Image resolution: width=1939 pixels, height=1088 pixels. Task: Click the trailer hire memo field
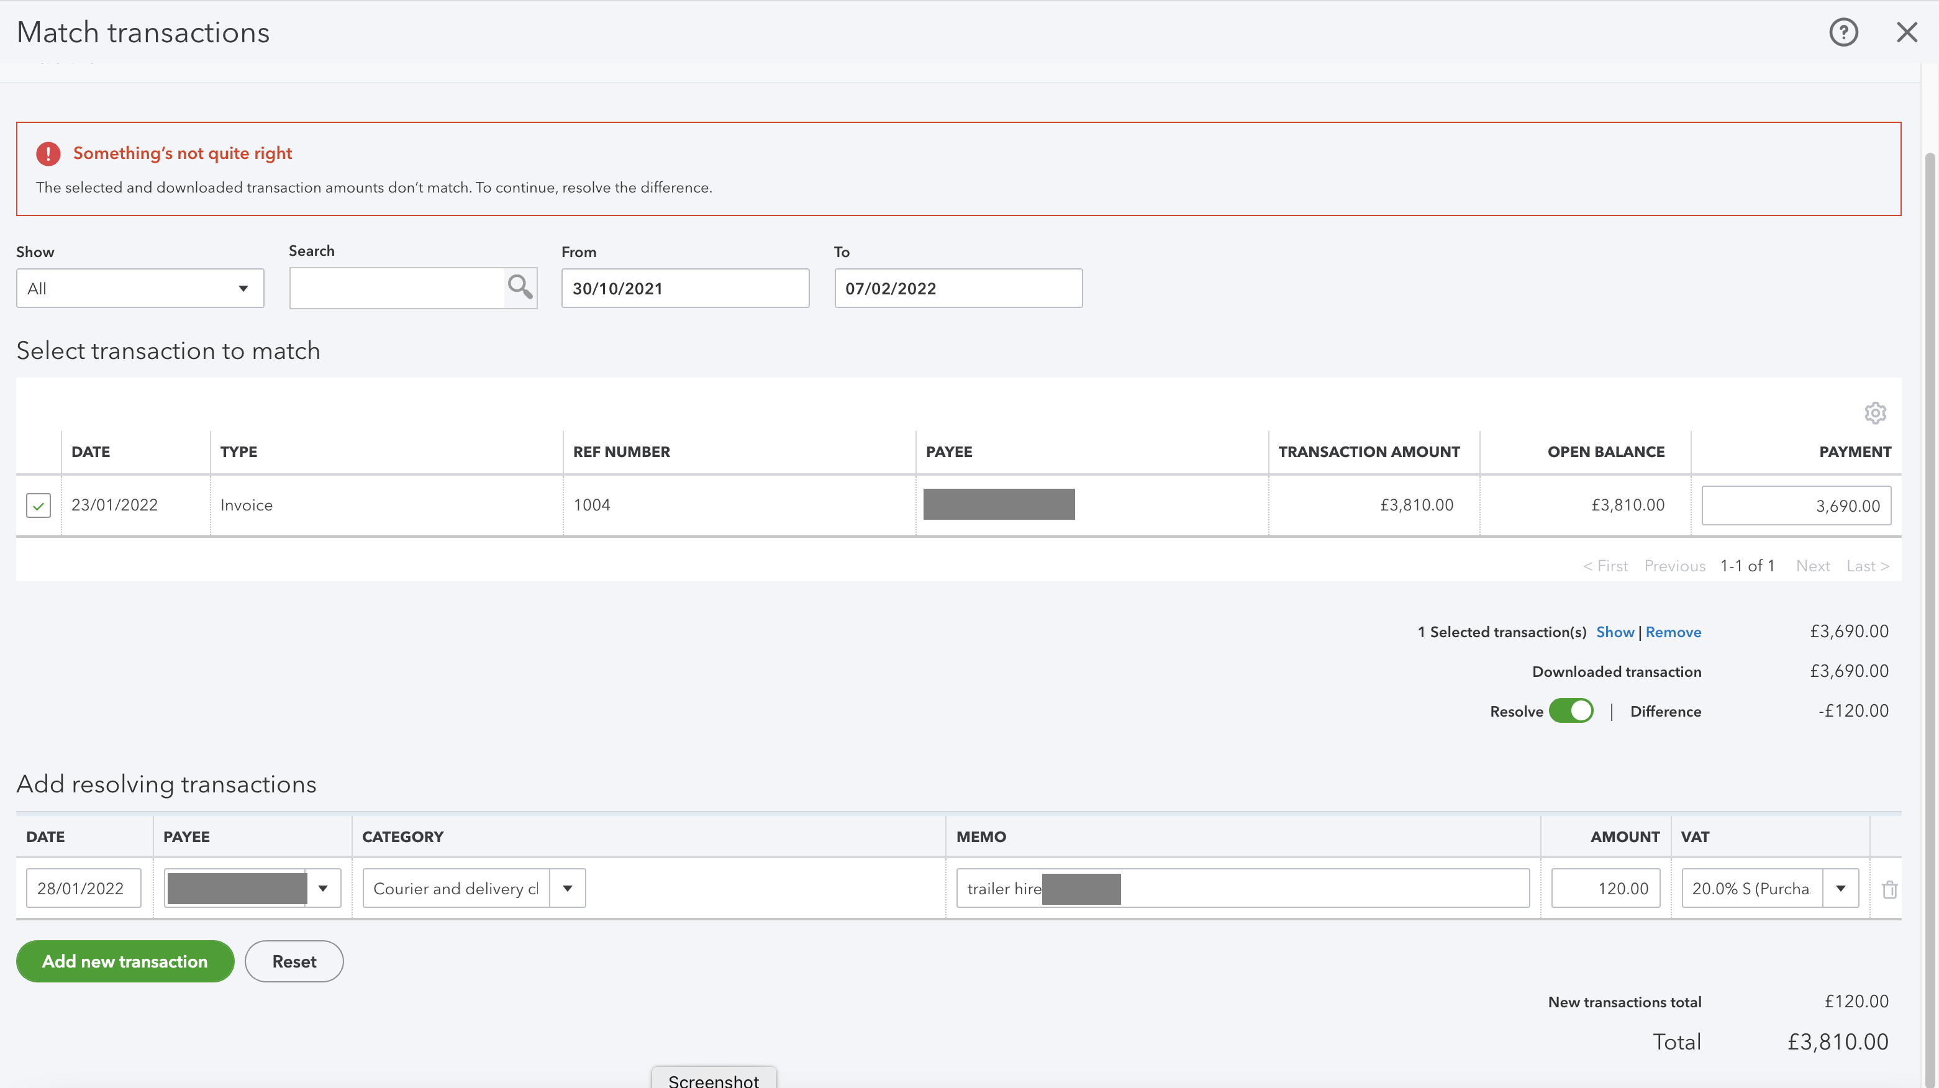(1242, 888)
